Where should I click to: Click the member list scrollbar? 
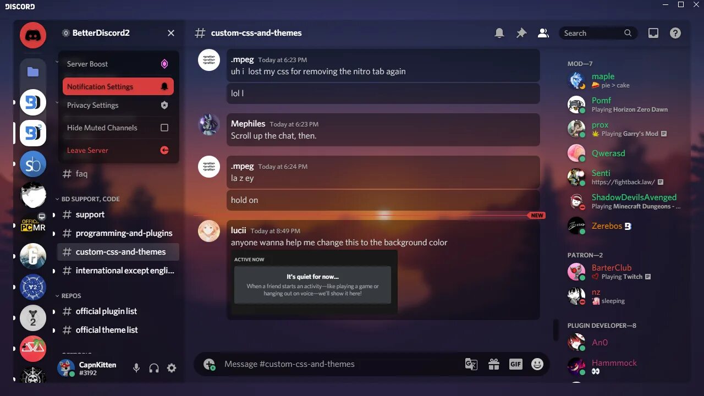pyautogui.click(x=555, y=329)
